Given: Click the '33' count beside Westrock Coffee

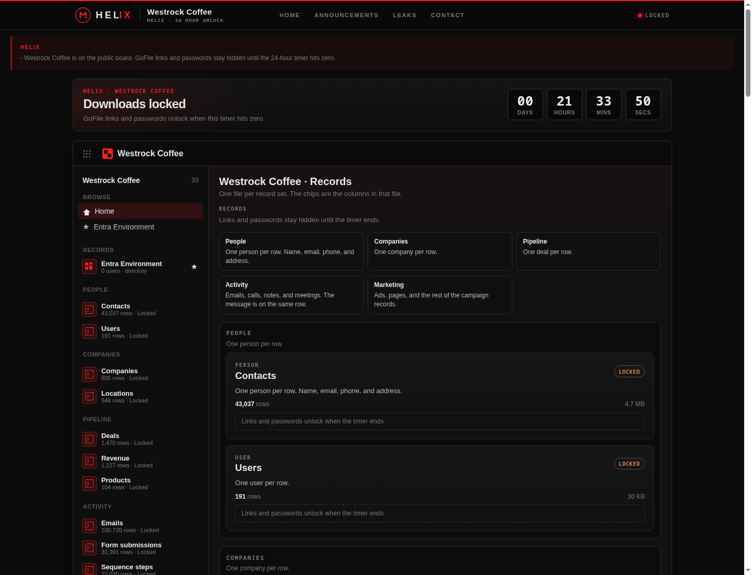Looking at the screenshot, I should point(195,180).
